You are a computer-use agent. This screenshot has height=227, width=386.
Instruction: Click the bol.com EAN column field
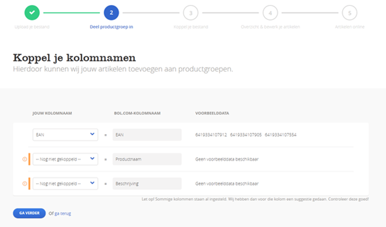click(147, 135)
